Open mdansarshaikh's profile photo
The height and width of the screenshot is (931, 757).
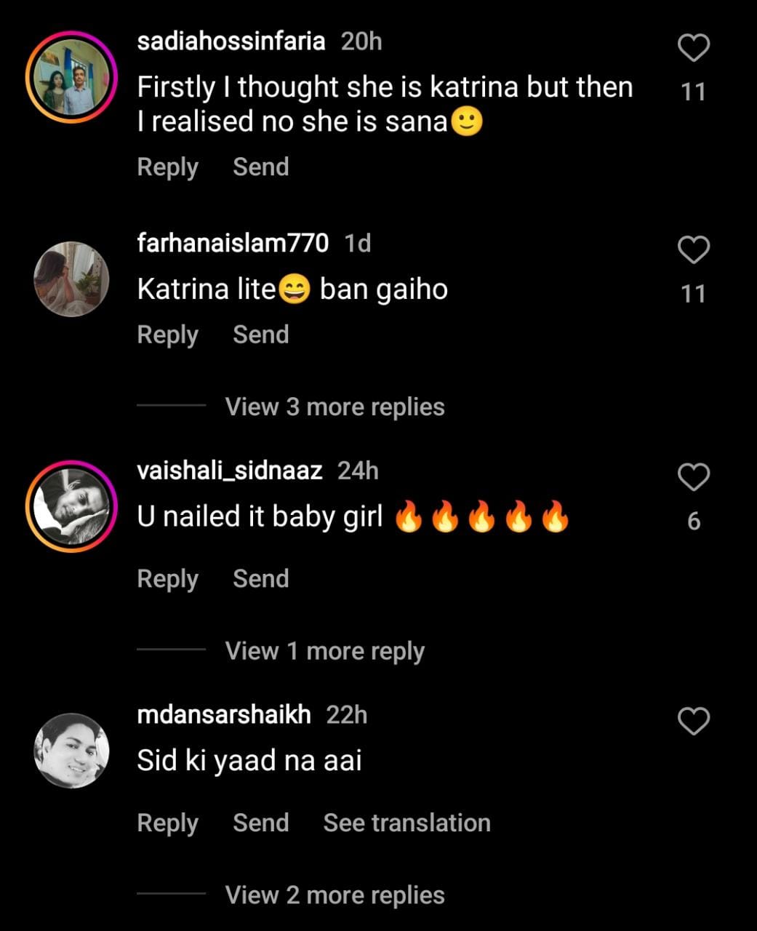(71, 751)
